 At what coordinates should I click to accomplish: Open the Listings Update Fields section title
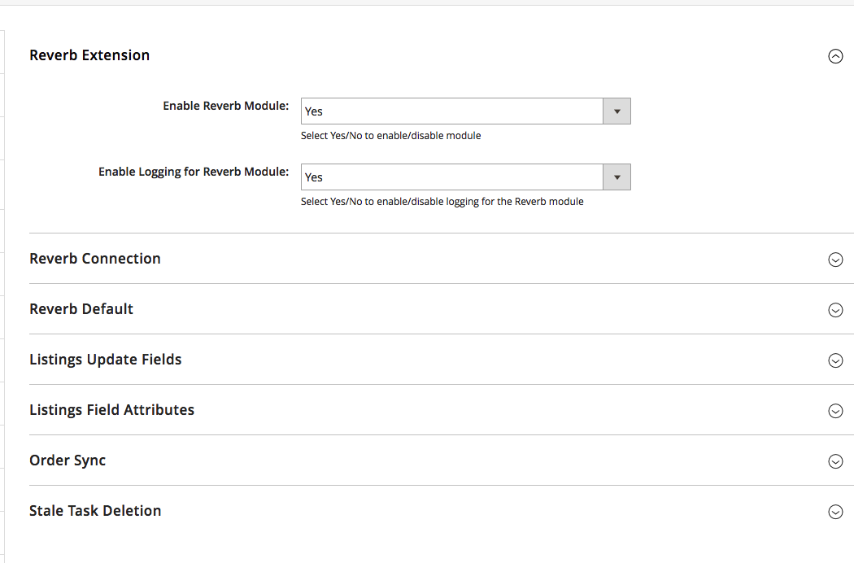(x=106, y=360)
